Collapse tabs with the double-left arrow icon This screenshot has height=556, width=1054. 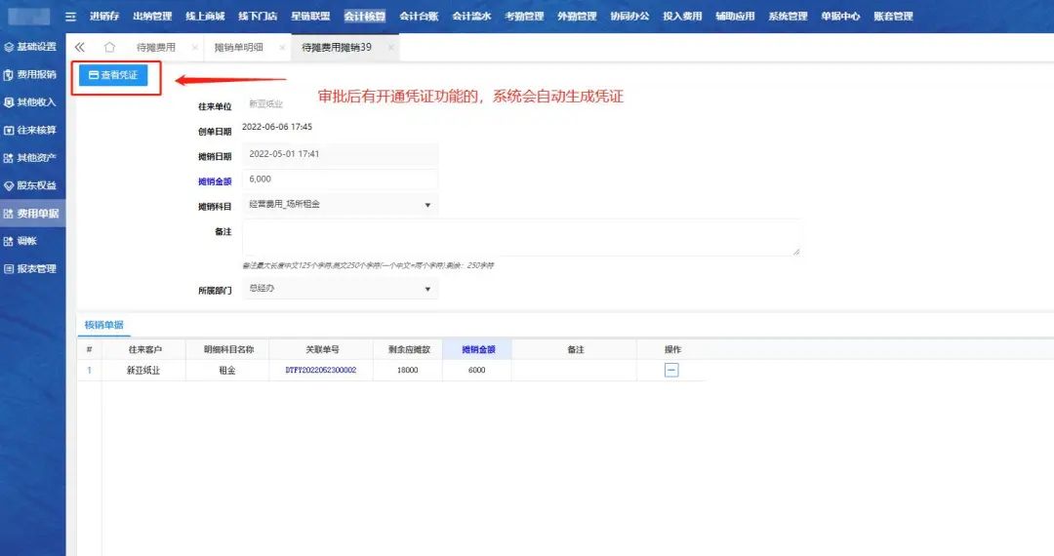click(x=80, y=47)
